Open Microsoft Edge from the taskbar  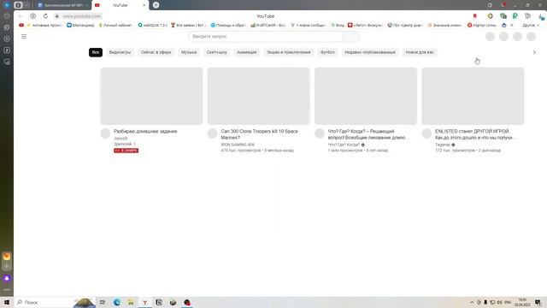117,302
